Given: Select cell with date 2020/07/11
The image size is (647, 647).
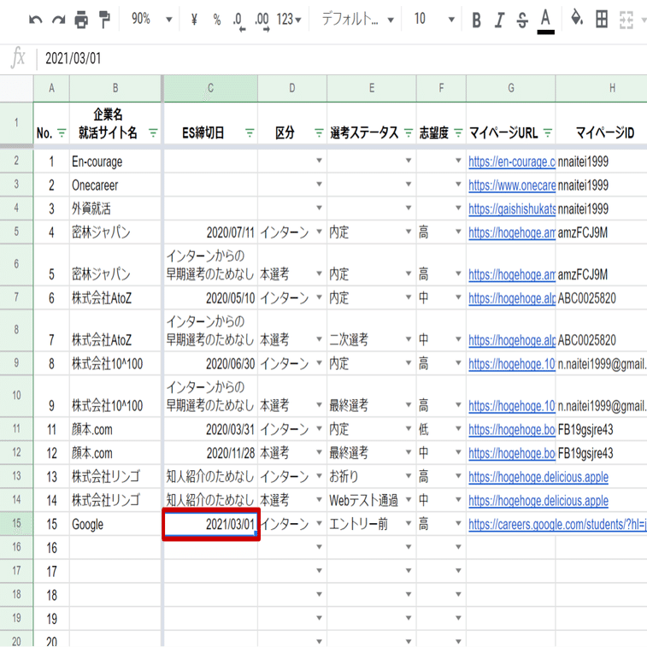Looking at the screenshot, I should tap(211, 232).
